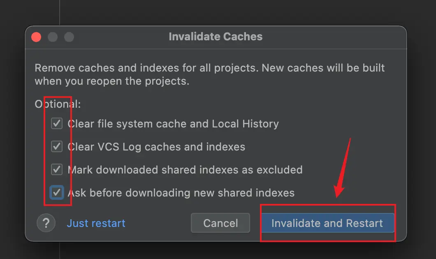Screen dimensions: 436x259
Task: Click 'Ask before downloading new shared indexes' text
Action: (x=181, y=193)
